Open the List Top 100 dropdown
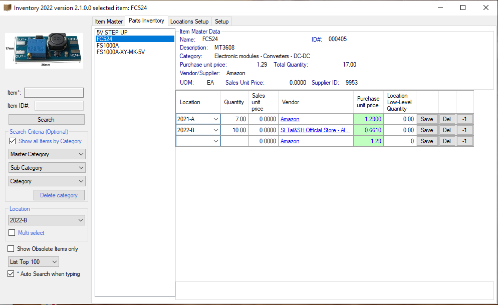The height and width of the screenshot is (305, 498). [x=34, y=262]
